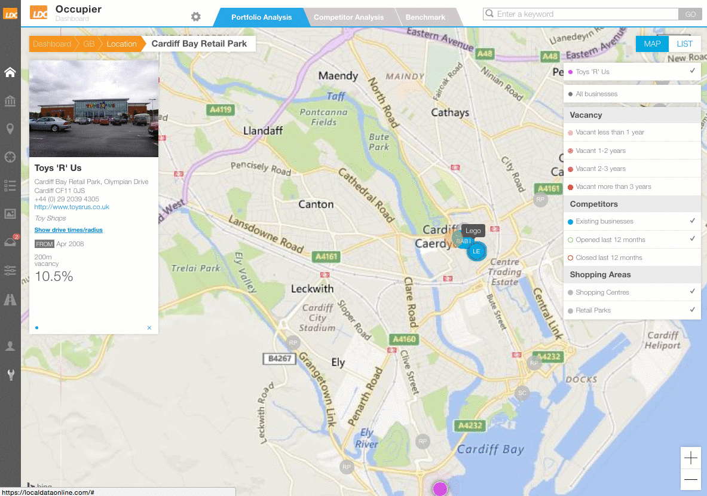Click the purple Toys 'R' Us map marker

440,488
